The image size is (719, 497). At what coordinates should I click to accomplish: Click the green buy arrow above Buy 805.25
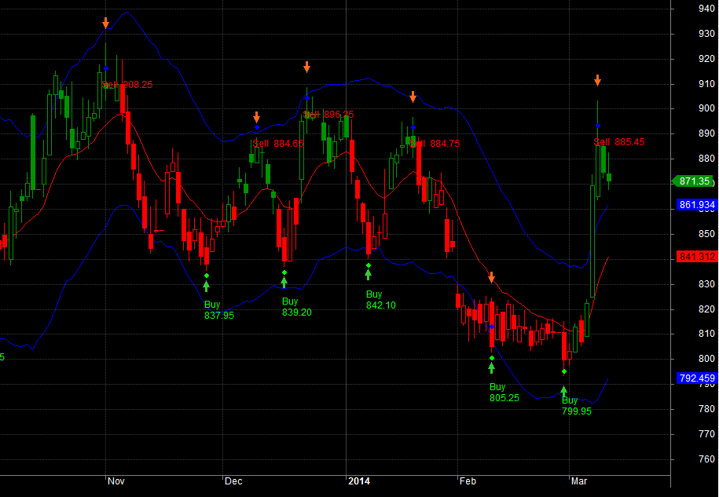(x=492, y=367)
